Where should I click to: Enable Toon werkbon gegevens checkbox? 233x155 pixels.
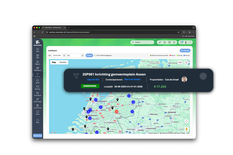click(x=95, y=55)
